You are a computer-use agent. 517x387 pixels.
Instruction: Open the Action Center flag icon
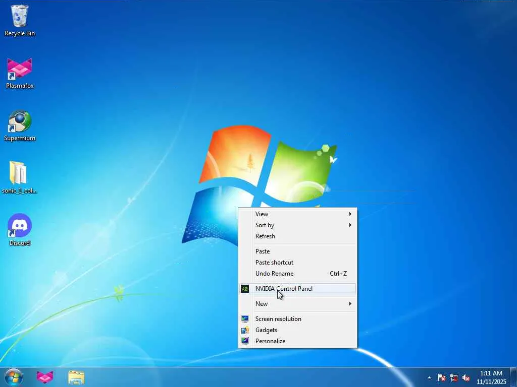coord(442,377)
